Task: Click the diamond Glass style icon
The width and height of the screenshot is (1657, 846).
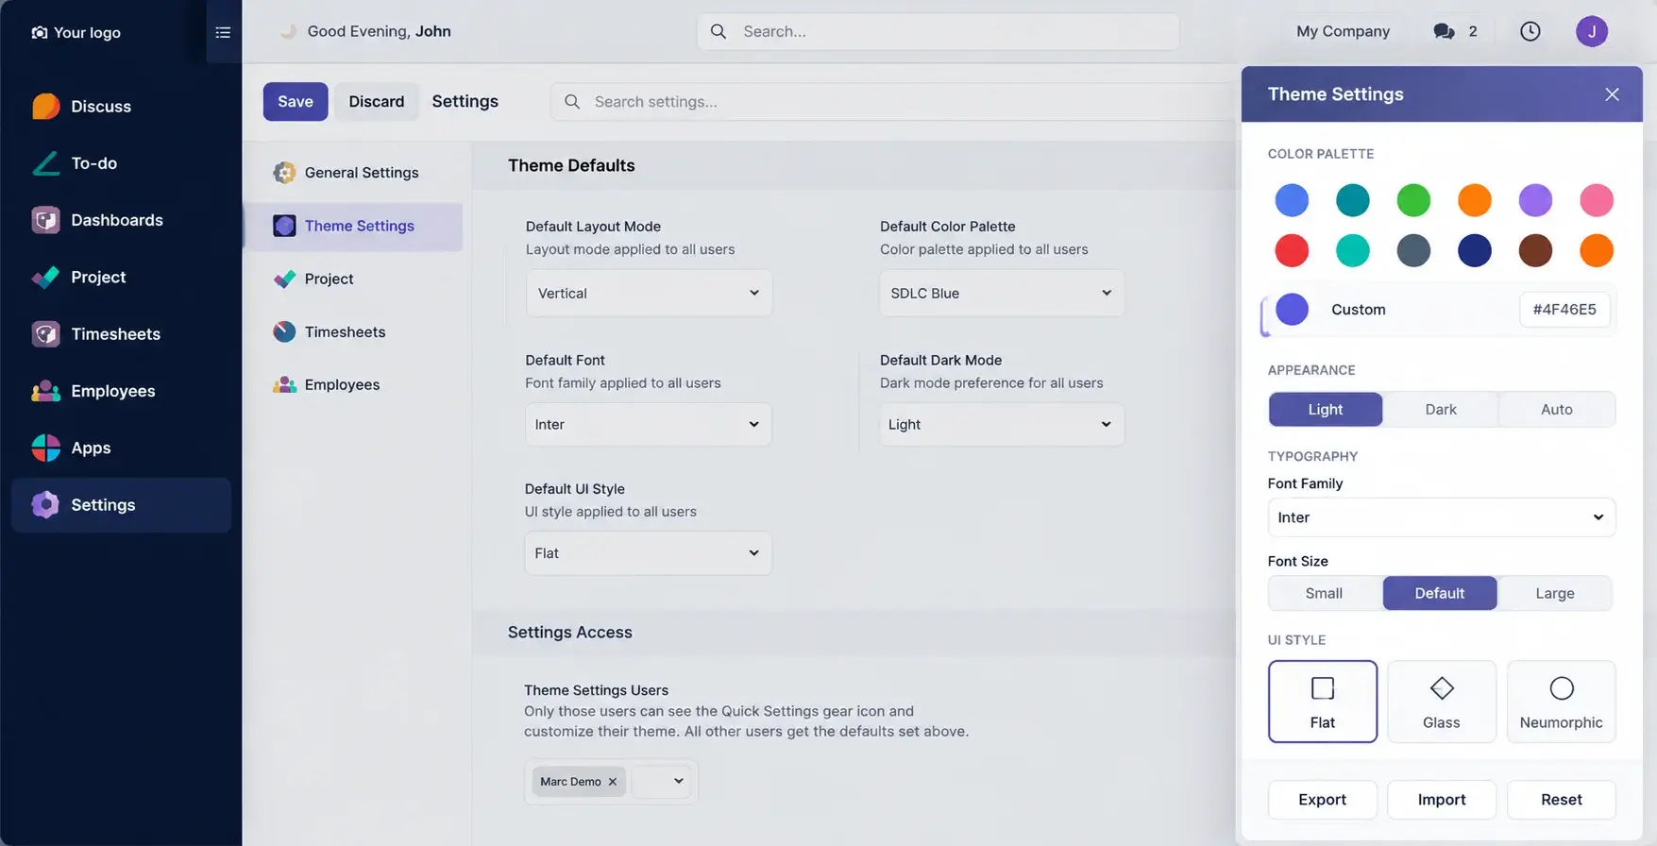Action: (x=1442, y=688)
